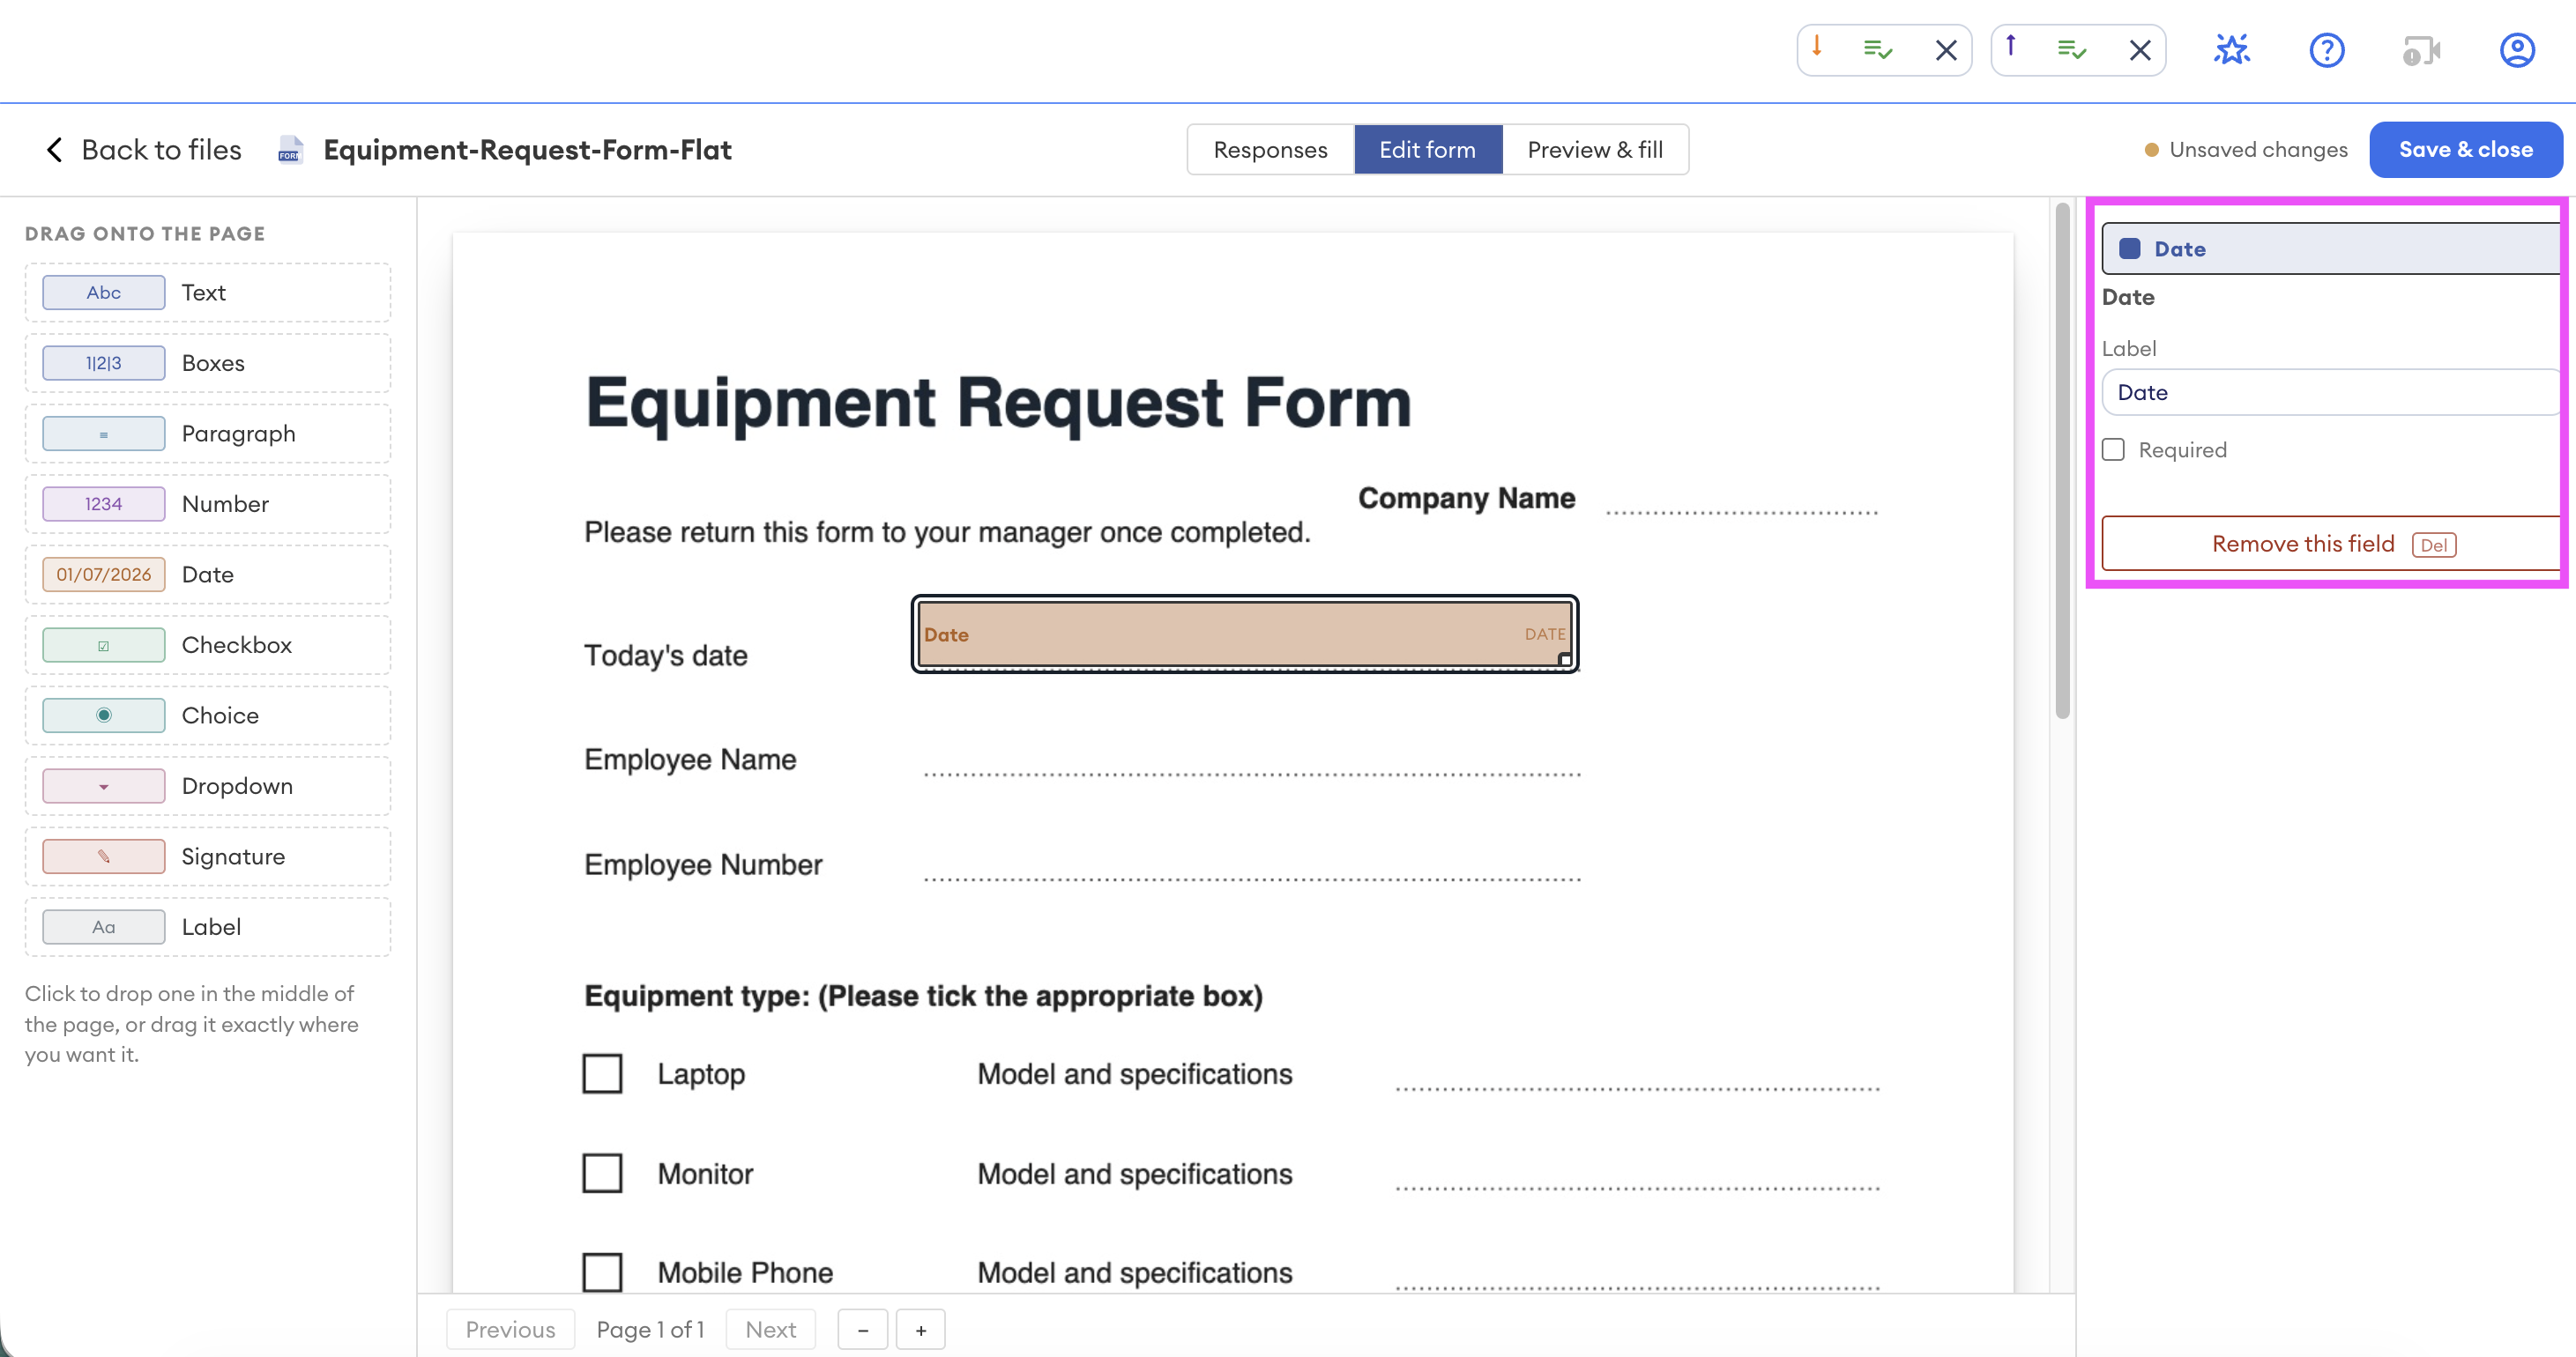Tick the Laptop checkbox on form

coord(602,1074)
